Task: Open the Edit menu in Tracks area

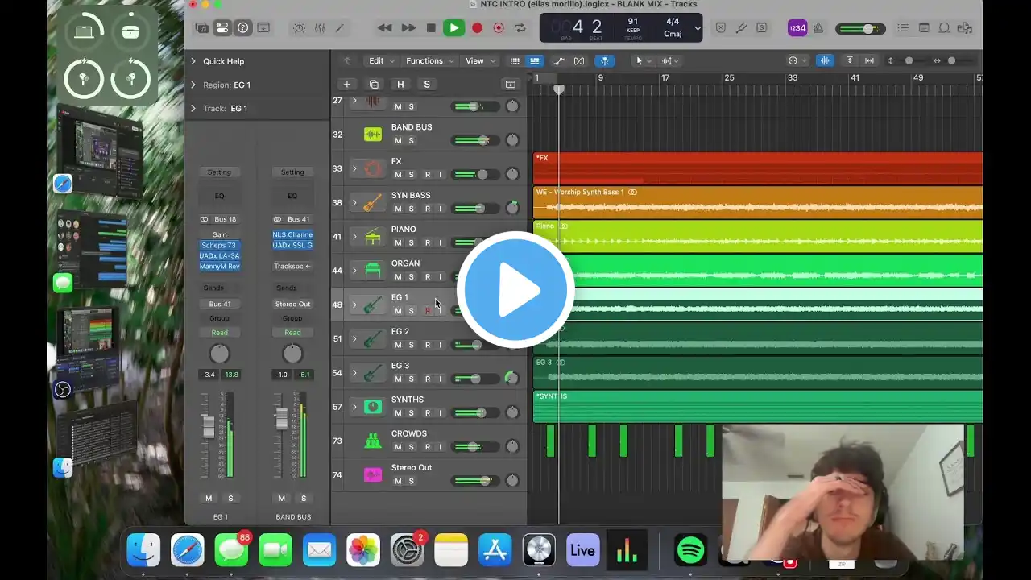Action: 381,61
